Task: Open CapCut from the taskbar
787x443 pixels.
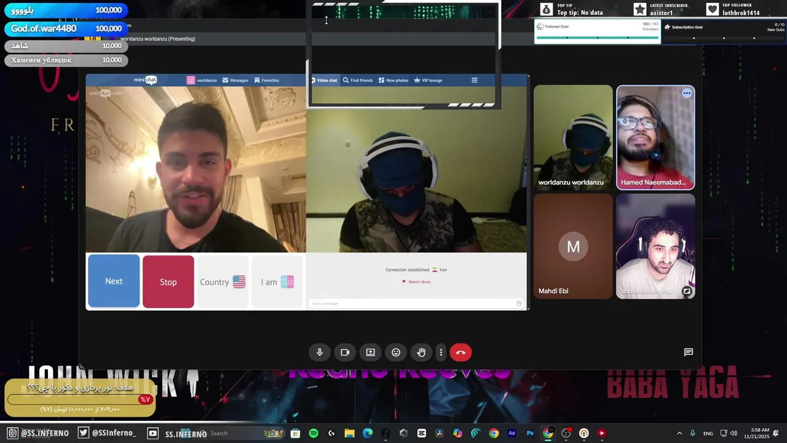Action: click(421, 433)
